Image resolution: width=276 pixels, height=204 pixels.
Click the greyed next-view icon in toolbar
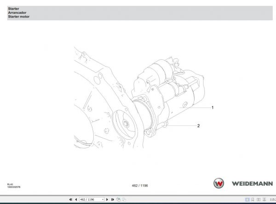click(x=124, y=199)
